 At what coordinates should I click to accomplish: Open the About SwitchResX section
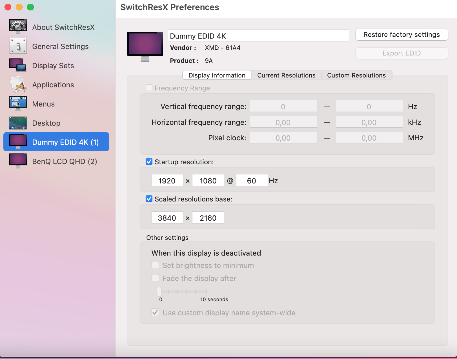[x=56, y=27]
